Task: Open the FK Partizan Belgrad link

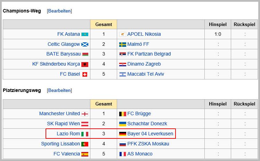Action: 149,54
